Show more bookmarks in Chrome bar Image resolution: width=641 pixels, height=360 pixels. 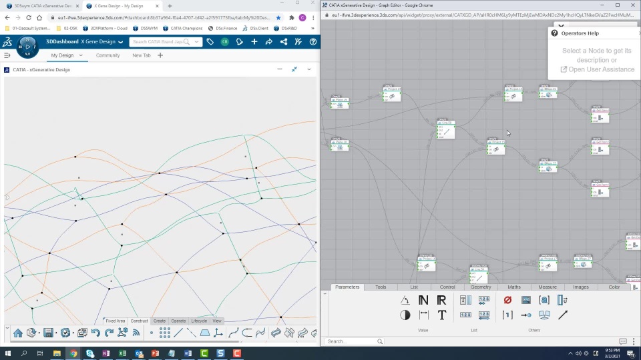click(312, 28)
